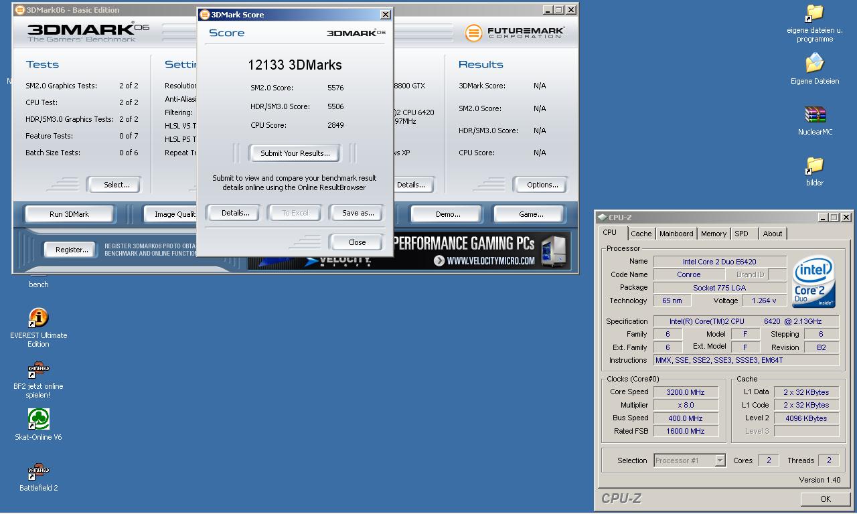Click the 3DMark Score dialog title icon
The height and width of the screenshot is (514, 857).
tap(205, 15)
